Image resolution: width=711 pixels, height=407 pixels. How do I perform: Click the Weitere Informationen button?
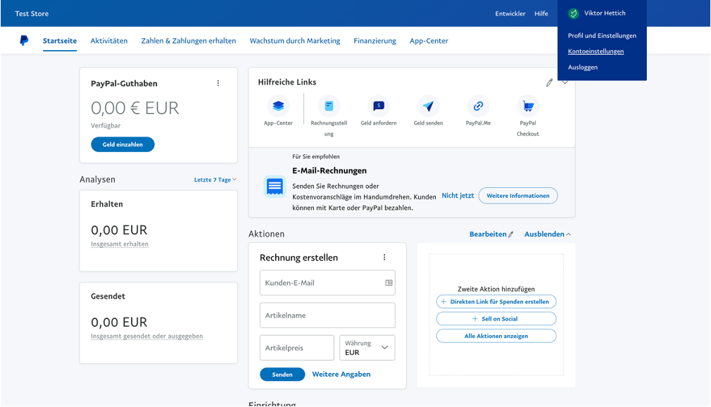(x=518, y=196)
